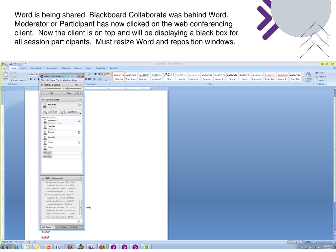Click the emoticon icon under Amanda

pyautogui.click(x=45, y=112)
